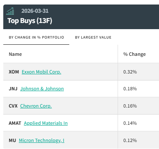This screenshot has height=149, width=159.
Task: Switch to By Change in % Portfolio tab
Action: tap(36, 37)
